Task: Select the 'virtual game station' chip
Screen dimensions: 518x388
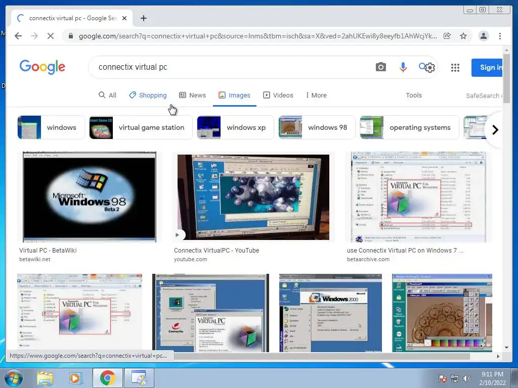Action: (141, 127)
